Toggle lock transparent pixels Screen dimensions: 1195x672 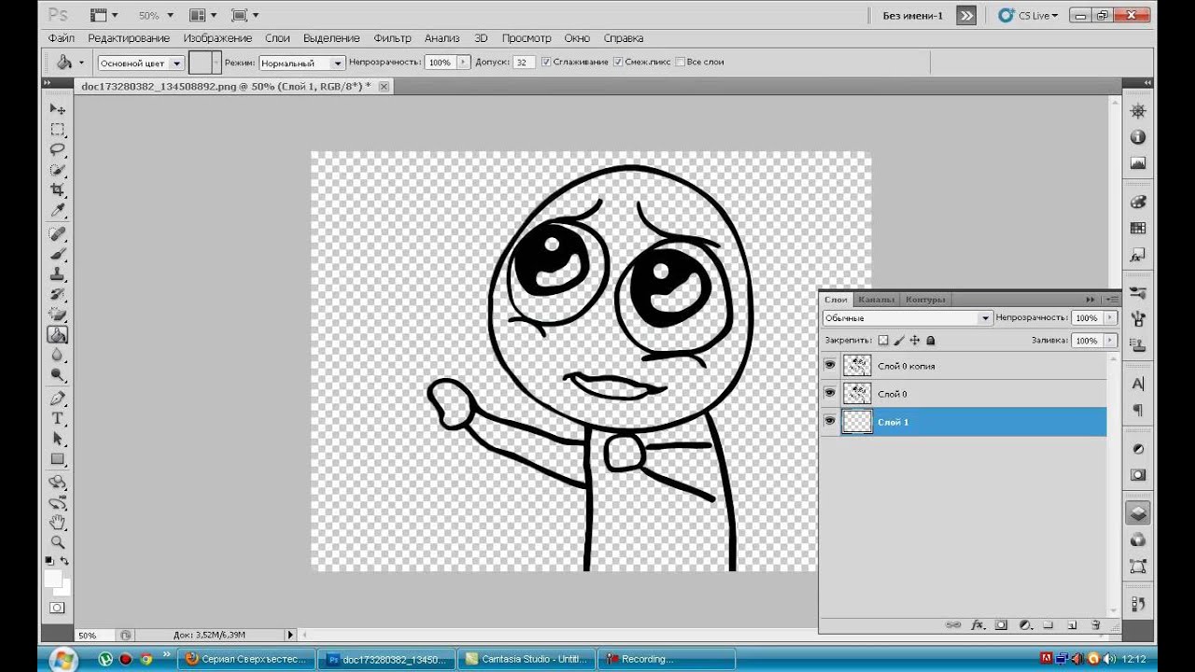click(x=883, y=341)
